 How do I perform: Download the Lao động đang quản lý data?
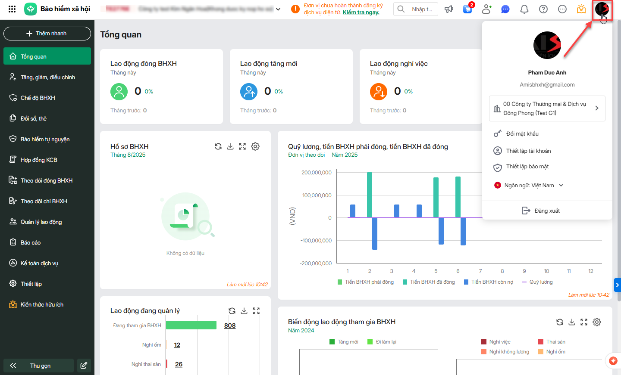[x=244, y=311]
